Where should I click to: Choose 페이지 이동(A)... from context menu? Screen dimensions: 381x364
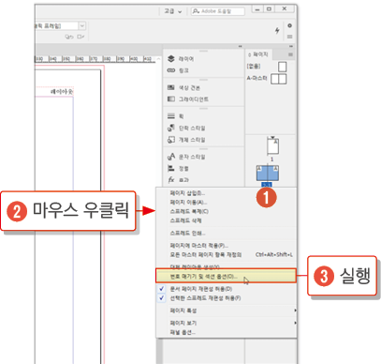188,203
